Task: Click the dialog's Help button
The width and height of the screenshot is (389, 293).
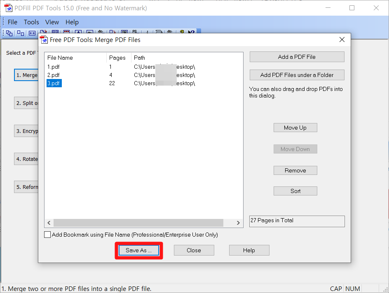Action: click(249, 250)
